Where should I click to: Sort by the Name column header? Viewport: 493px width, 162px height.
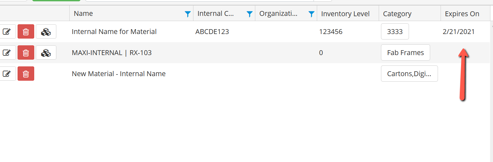(83, 14)
